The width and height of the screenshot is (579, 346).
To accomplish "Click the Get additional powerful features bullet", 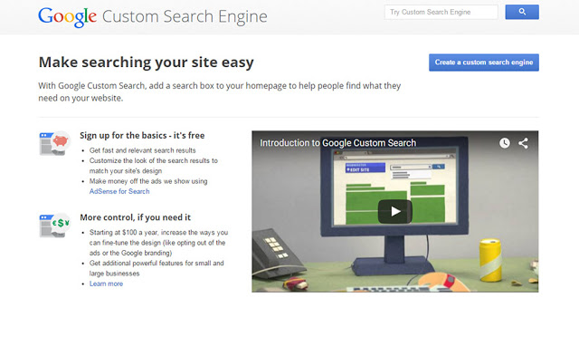I will [157, 268].
